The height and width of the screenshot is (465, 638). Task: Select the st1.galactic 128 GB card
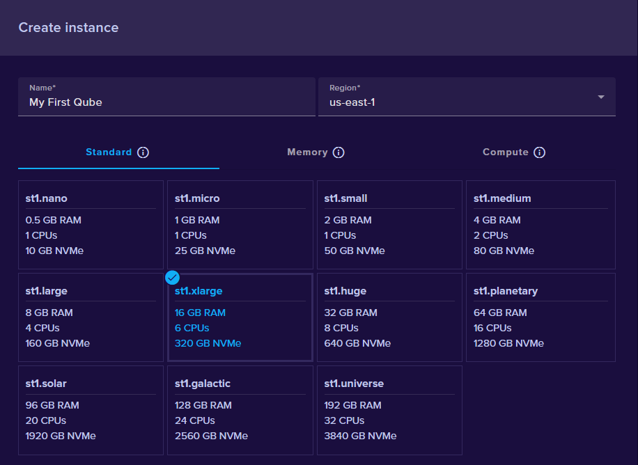(240, 410)
